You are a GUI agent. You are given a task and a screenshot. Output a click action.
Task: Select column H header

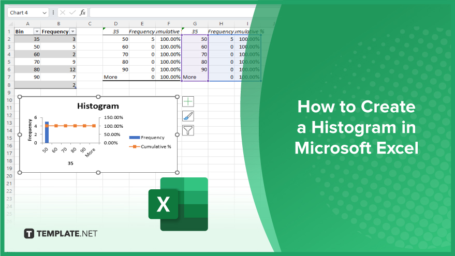221,24
